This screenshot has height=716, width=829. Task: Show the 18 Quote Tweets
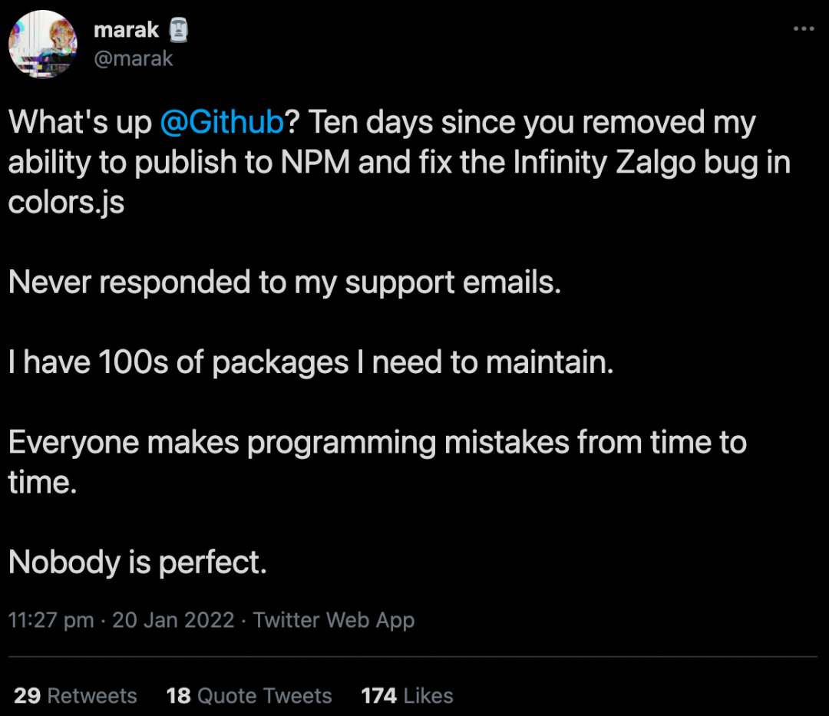[249, 695]
